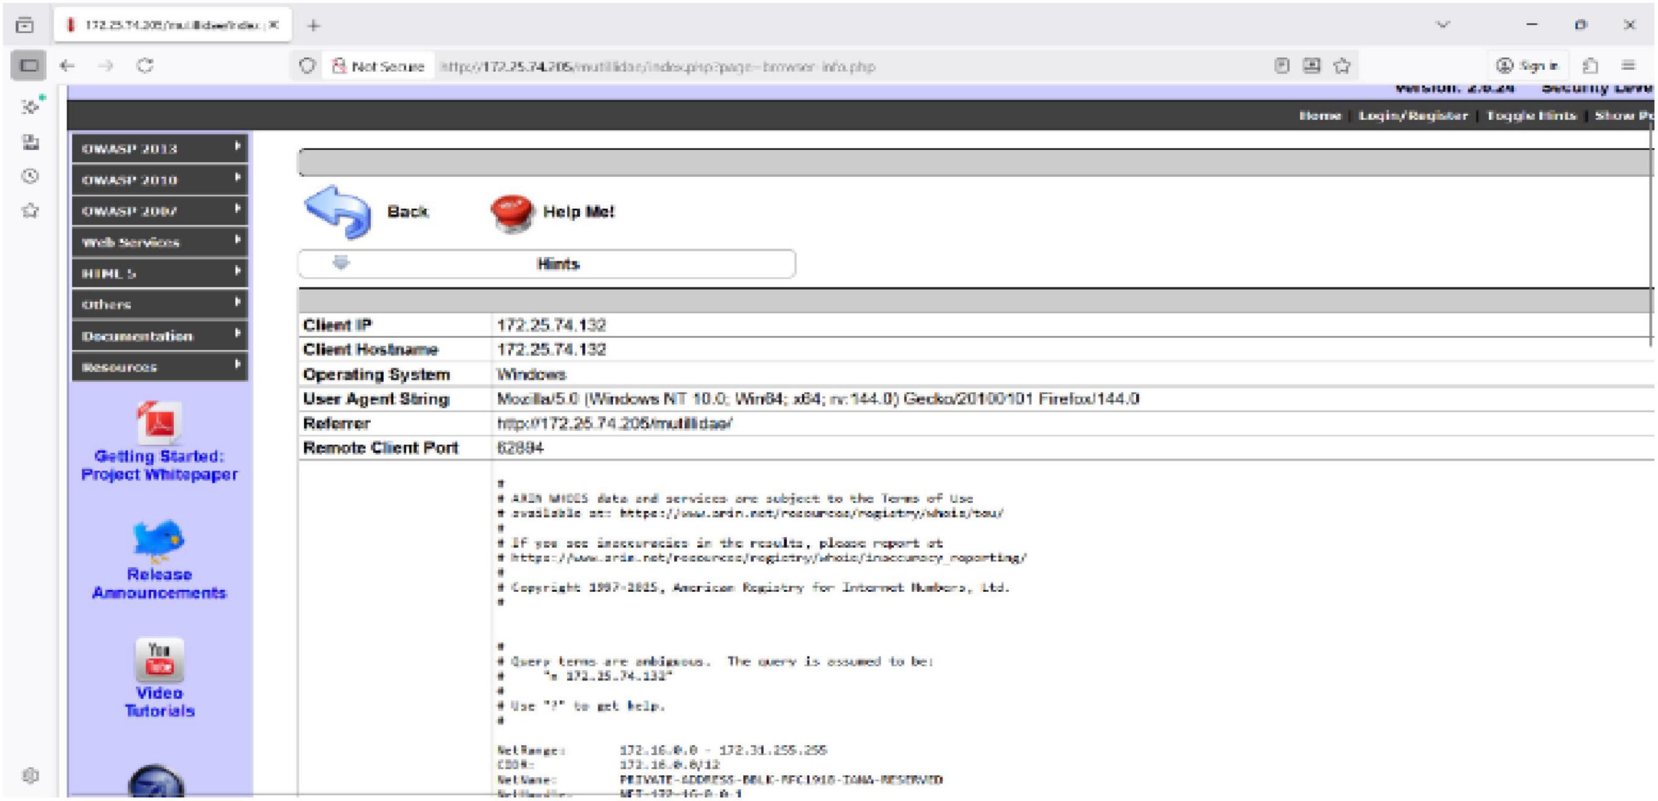The width and height of the screenshot is (1658, 801).
Task: Open the extensions icon
Action: [1590, 66]
